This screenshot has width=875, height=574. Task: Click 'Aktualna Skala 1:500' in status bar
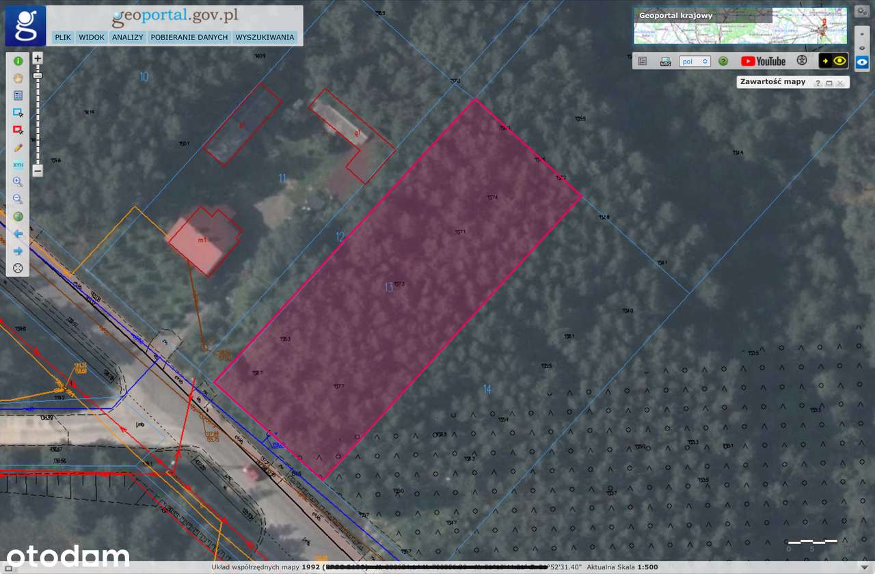[622, 567]
